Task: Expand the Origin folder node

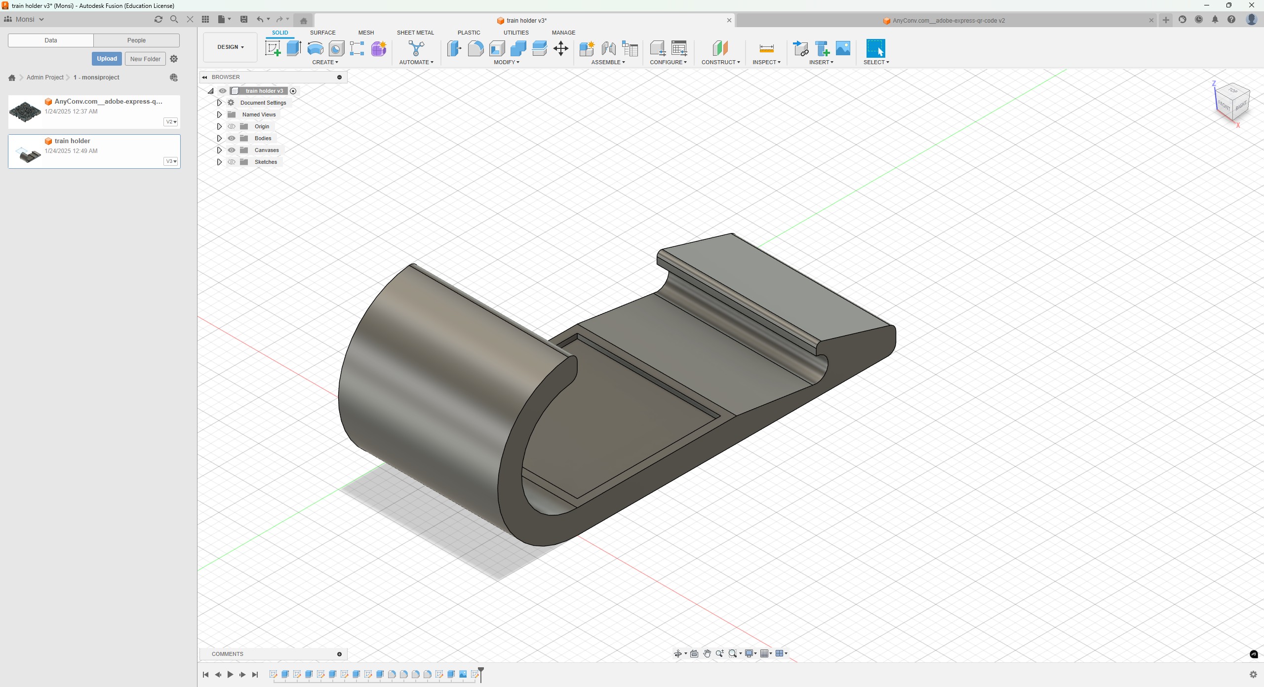Action: tap(219, 126)
